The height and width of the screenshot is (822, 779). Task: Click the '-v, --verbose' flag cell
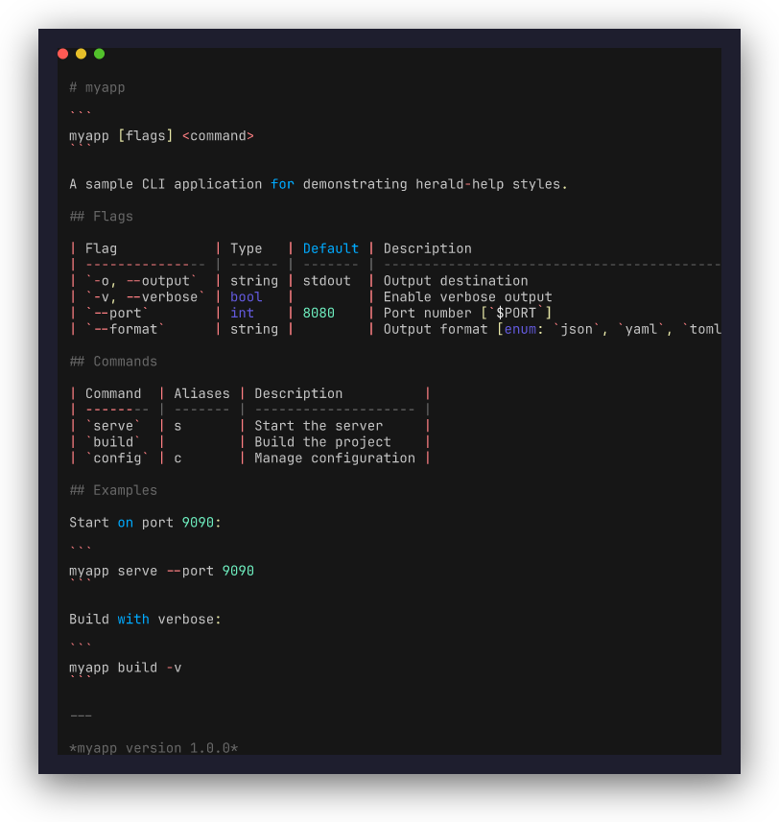click(x=145, y=297)
